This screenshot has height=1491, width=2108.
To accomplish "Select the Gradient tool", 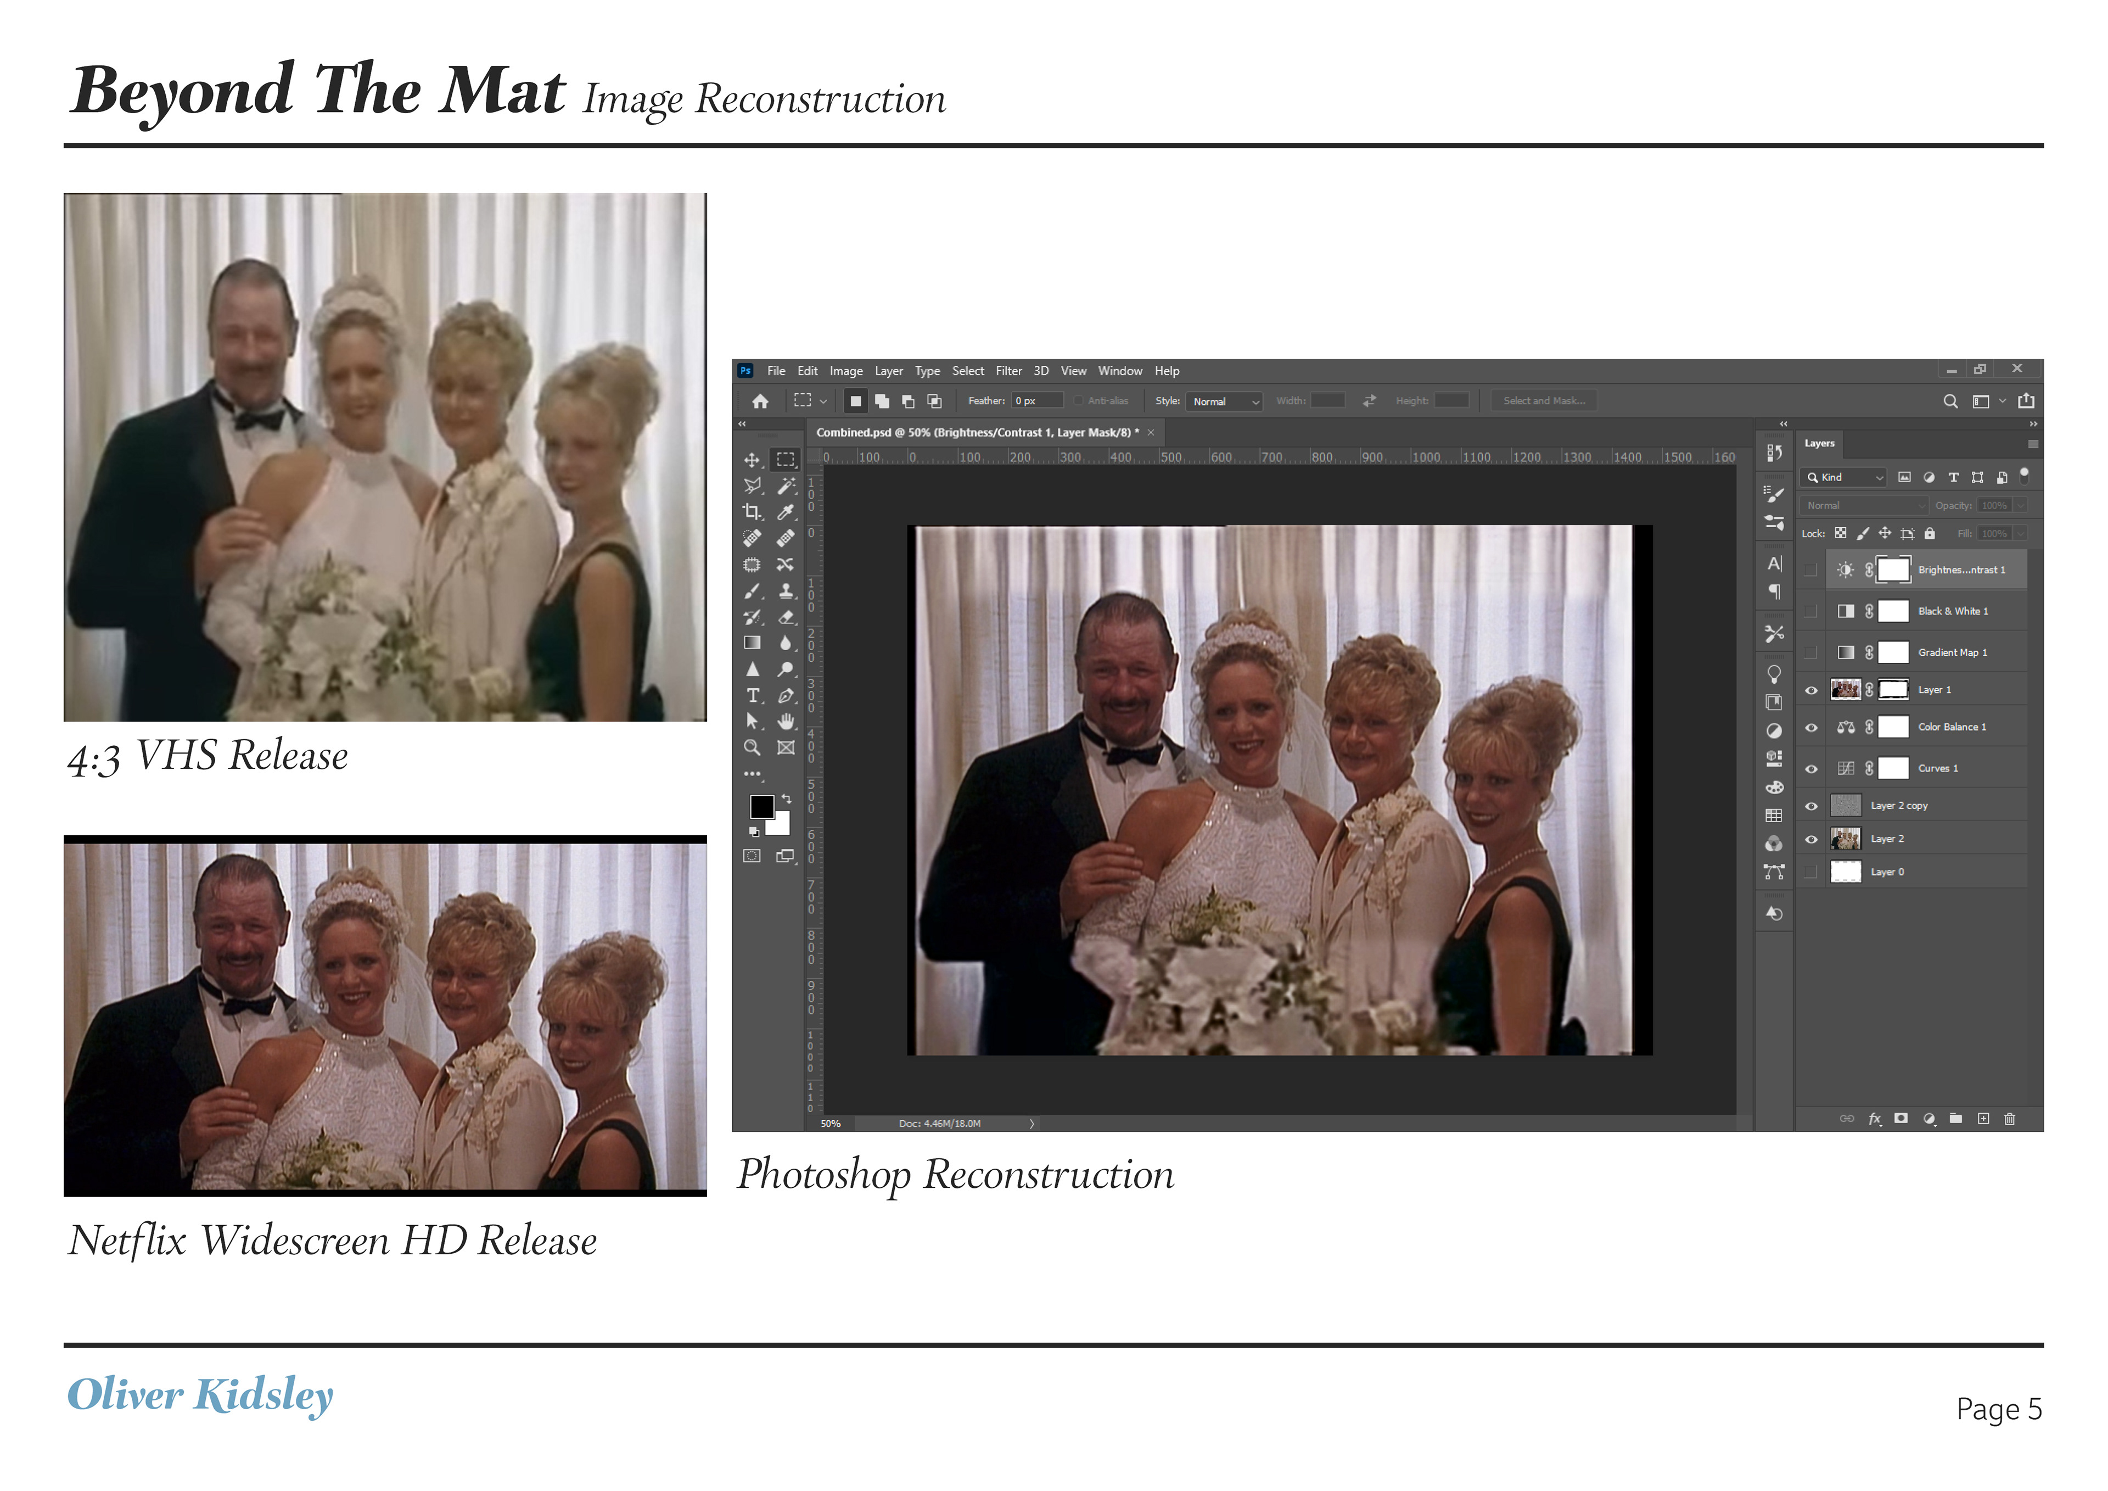I will coord(752,643).
